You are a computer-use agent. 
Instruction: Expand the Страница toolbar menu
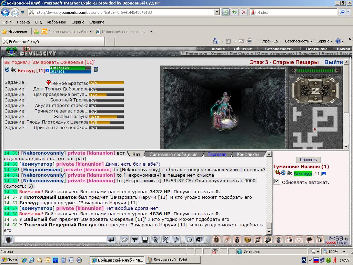(271, 41)
